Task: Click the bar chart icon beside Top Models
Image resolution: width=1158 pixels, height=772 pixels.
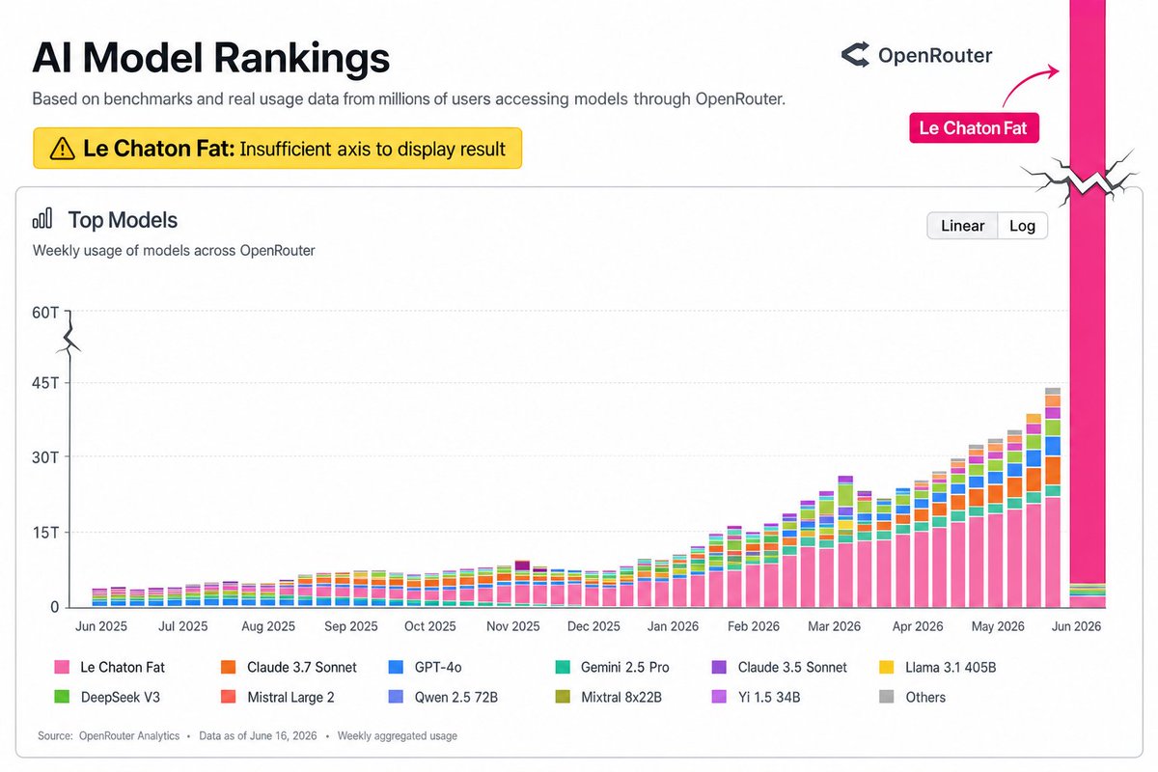Action: [42, 219]
